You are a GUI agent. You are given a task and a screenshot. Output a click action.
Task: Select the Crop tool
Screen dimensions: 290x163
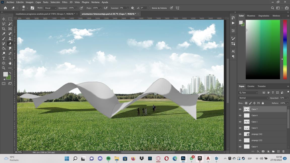coord(4,29)
